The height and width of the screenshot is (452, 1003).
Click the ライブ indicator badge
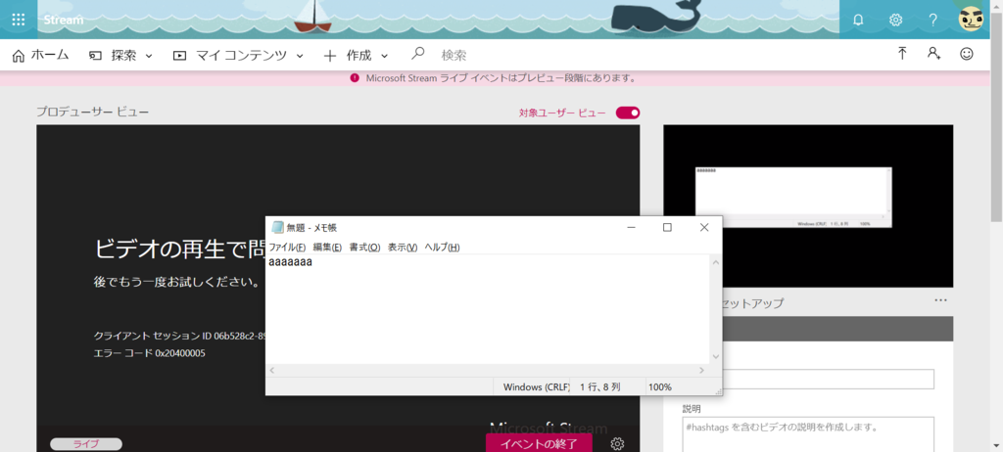point(86,444)
